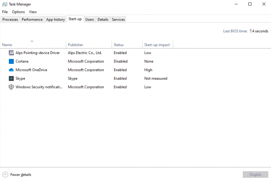
Task: Click the Skype app icon
Action: (x=11, y=78)
